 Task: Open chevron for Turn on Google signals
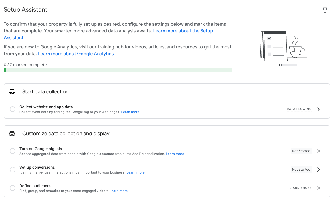point(318,151)
